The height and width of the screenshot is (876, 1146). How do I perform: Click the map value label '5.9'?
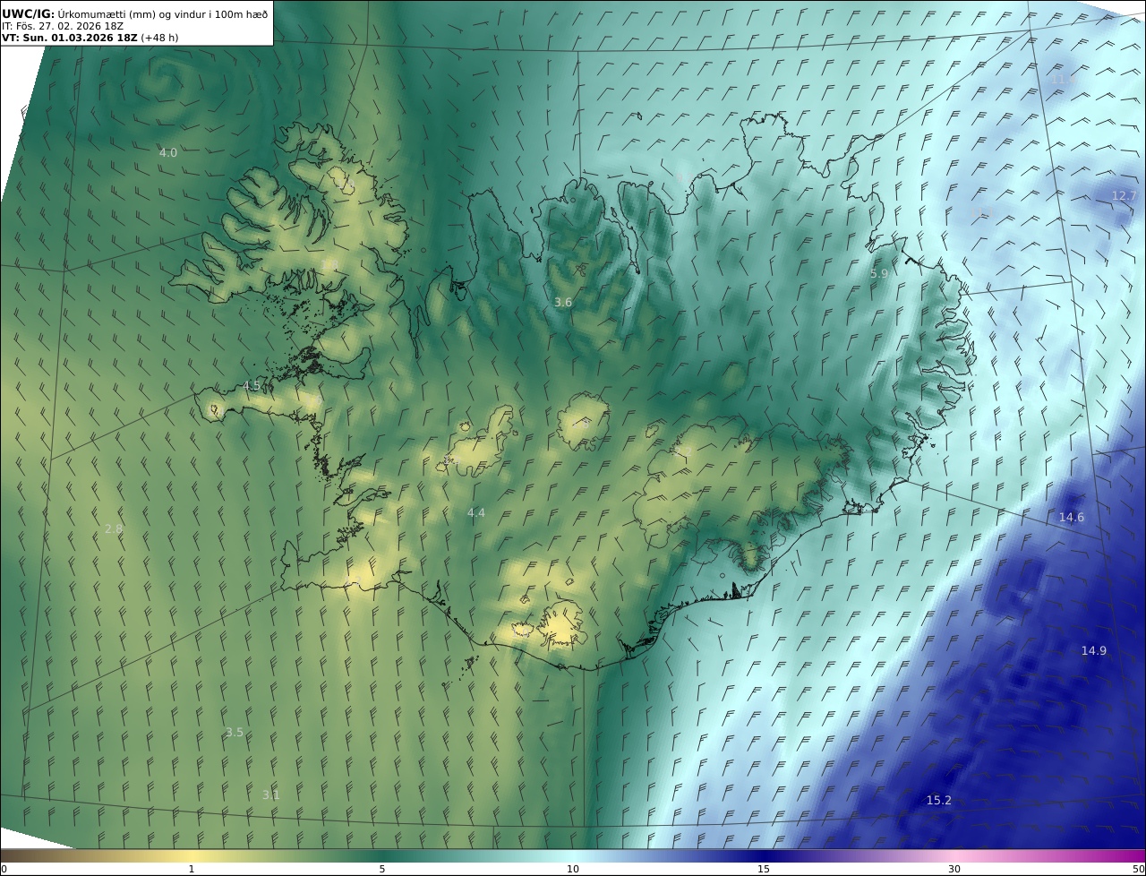click(x=879, y=274)
